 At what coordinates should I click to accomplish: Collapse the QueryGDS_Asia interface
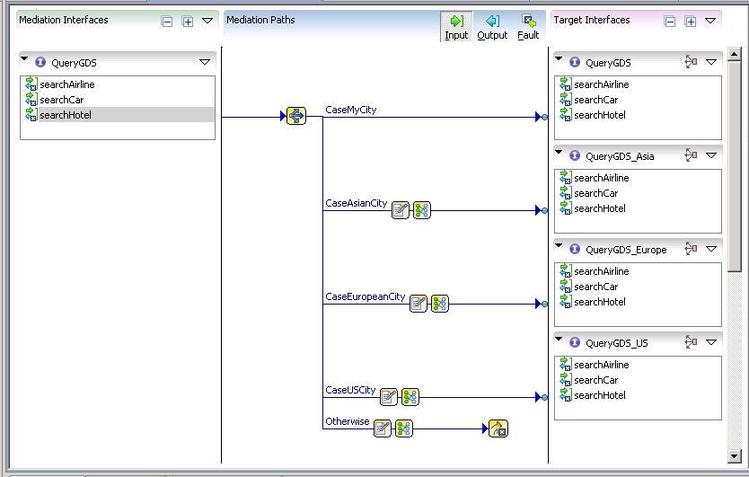559,152
